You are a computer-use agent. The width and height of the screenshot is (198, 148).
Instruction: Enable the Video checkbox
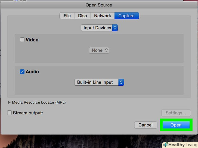point(22,40)
